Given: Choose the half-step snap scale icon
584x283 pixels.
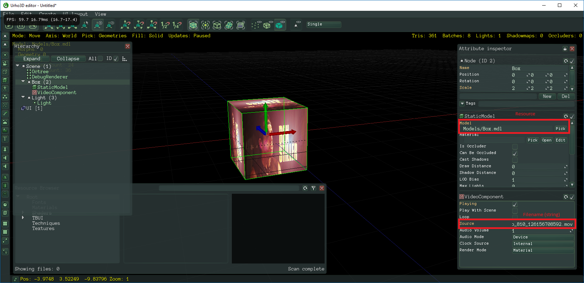Looking at the screenshot, I should pyautogui.click(x=165, y=25).
